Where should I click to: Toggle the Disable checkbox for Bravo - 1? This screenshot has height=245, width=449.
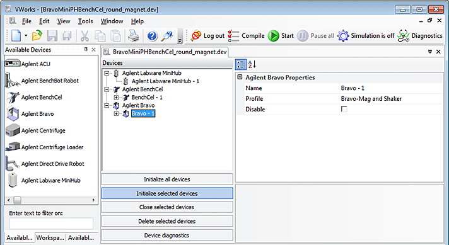pos(344,109)
